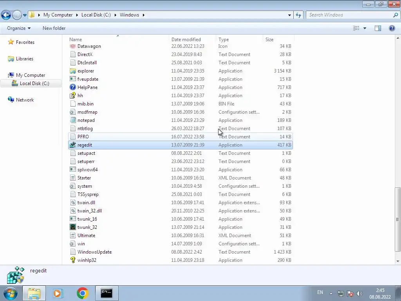Open the address bar history dropdown
The height and width of the screenshot is (301, 401).
pyautogui.click(x=289, y=15)
